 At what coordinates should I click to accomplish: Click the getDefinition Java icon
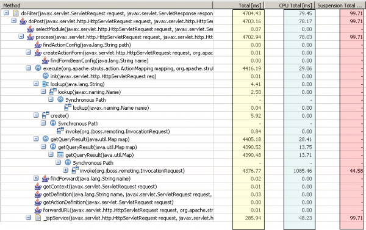point(38,195)
